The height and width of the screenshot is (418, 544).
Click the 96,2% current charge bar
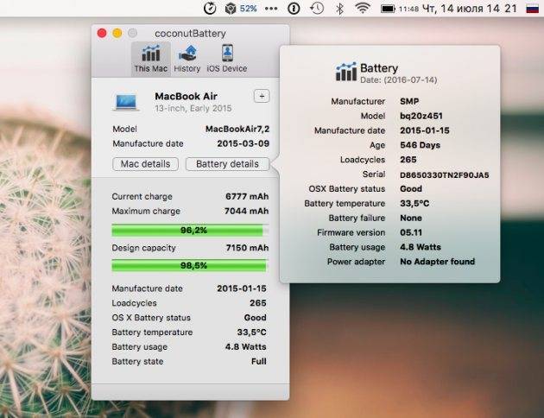[190, 231]
